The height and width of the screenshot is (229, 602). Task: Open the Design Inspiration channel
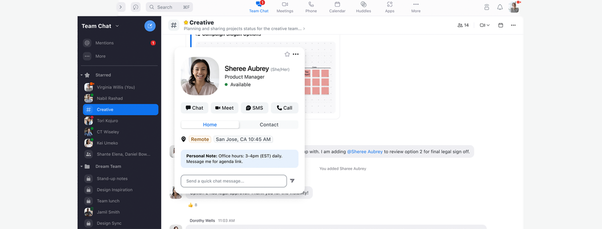pyautogui.click(x=121, y=190)
